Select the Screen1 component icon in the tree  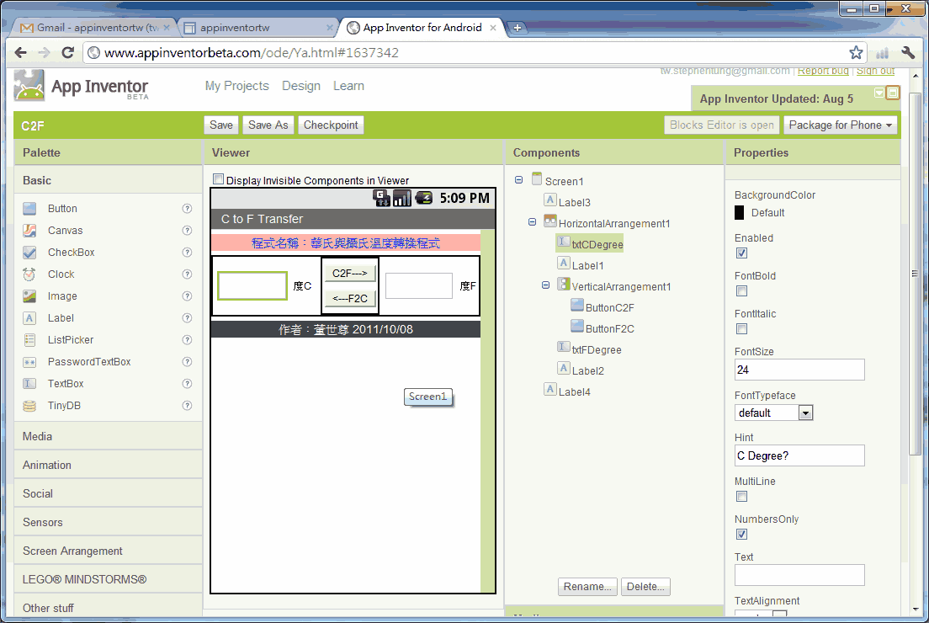tap(537, 178)
